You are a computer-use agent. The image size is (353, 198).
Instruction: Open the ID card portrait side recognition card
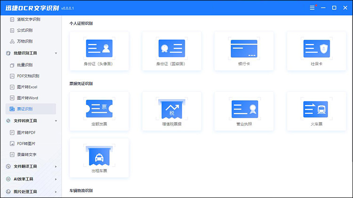(x=99, y=51)
